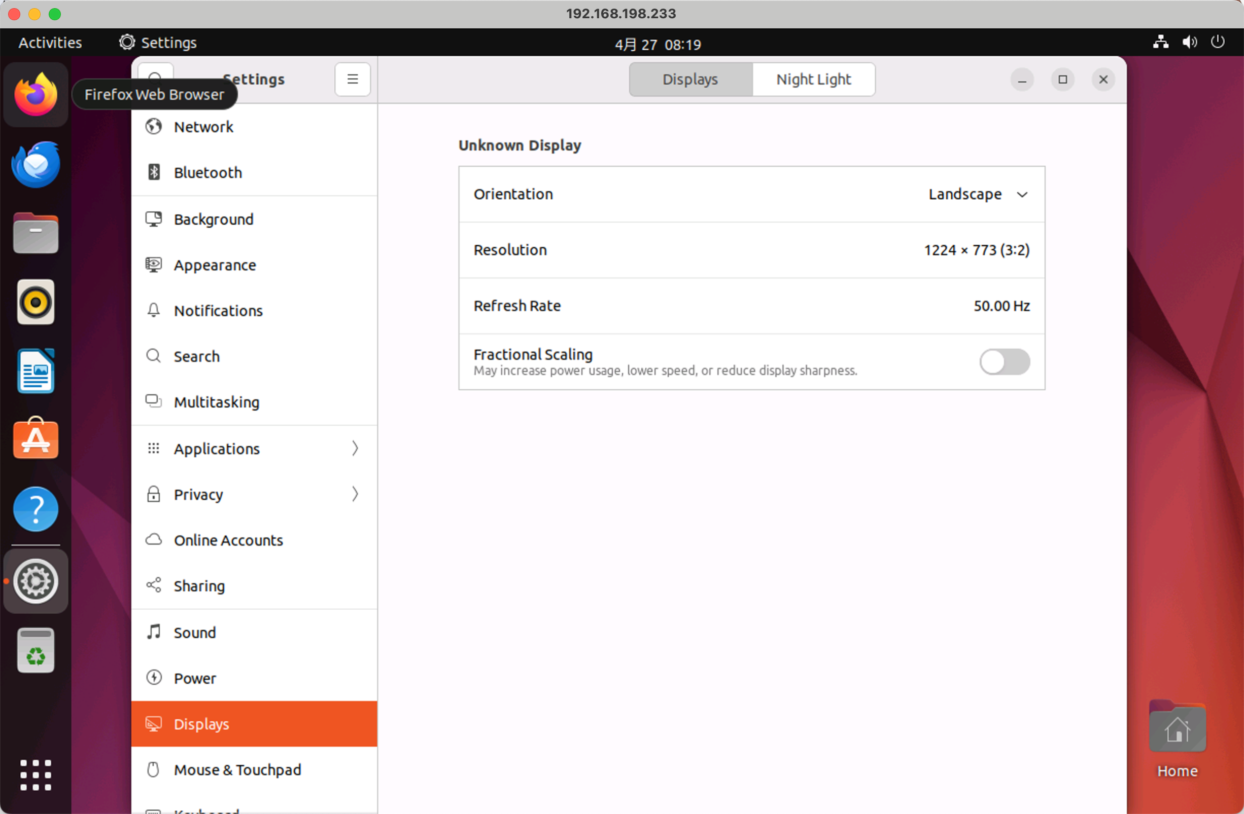
Task: Open Firefox Web Browser from dock
Action: click(x=36, y=94)
